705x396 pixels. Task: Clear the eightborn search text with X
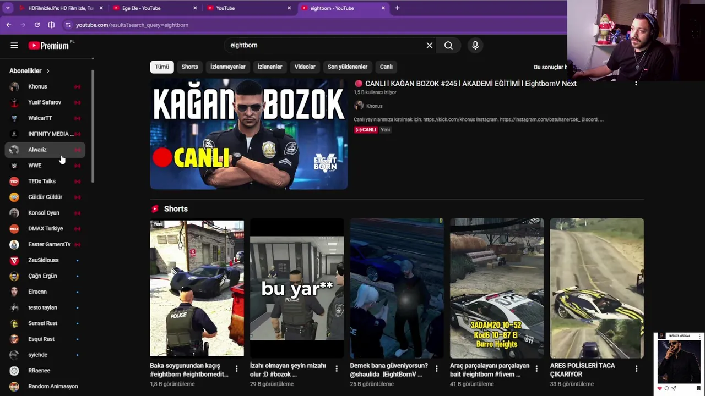430,46
